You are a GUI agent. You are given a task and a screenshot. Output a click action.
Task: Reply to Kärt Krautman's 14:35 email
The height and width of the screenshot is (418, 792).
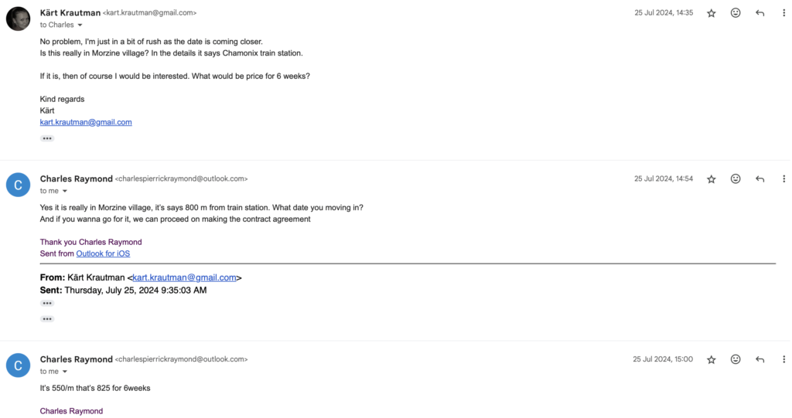point(760,13)
